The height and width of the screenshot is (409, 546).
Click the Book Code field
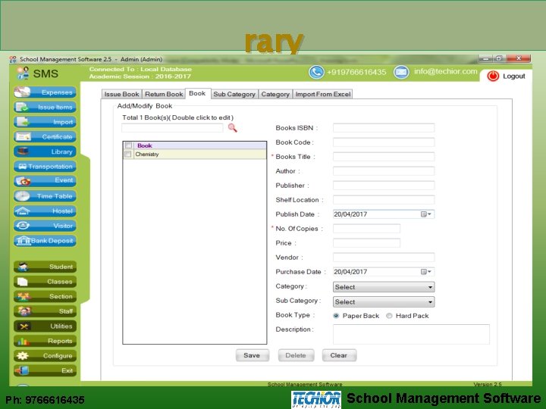pos(384,142)
